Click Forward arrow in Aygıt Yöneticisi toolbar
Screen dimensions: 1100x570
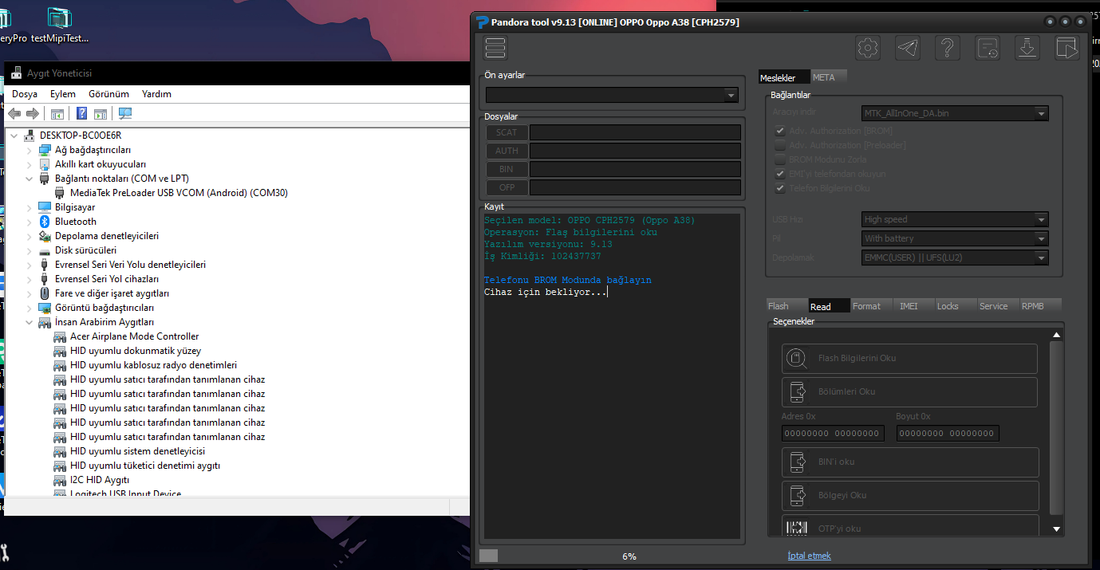33,114
